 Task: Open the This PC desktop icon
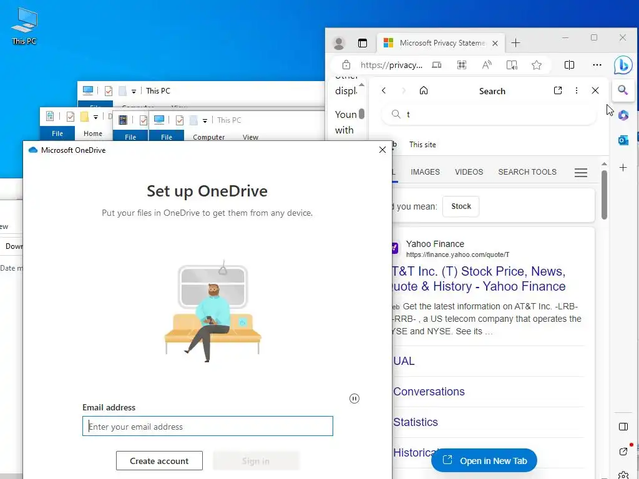coord(24,26)
